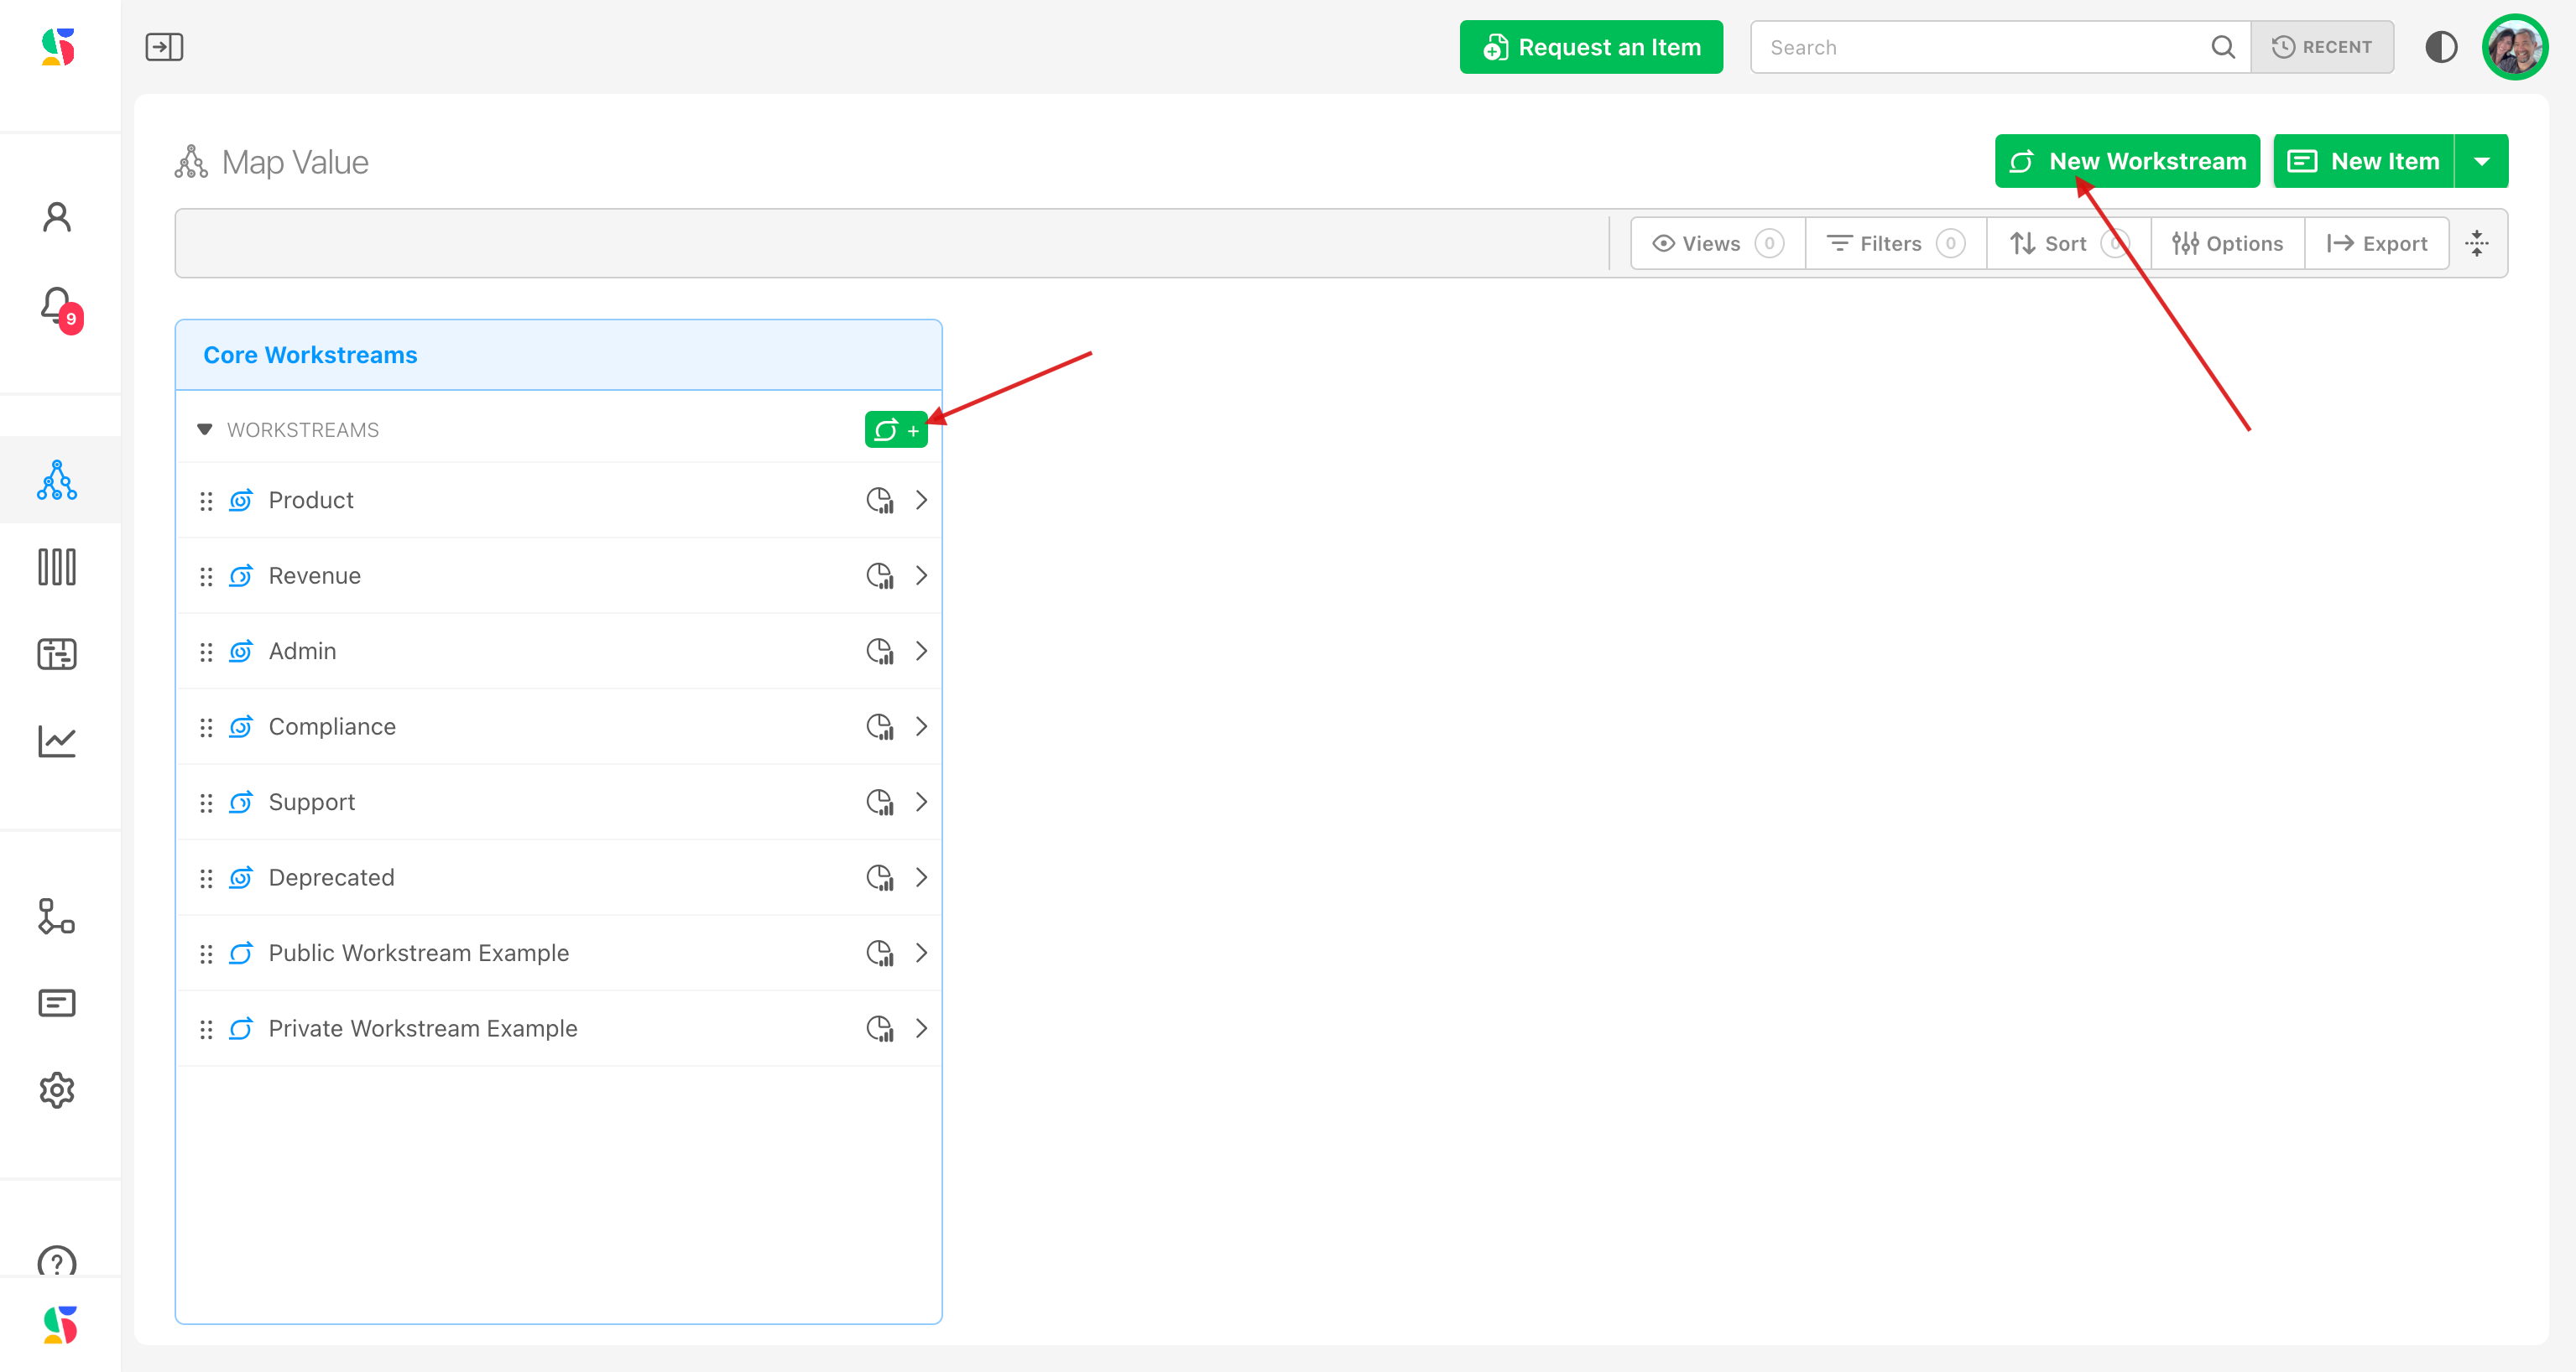Viewport: 2576px width, 1372px height.
Task: Toggle dark mode contrast icon
Action: tap(2440, 47)
